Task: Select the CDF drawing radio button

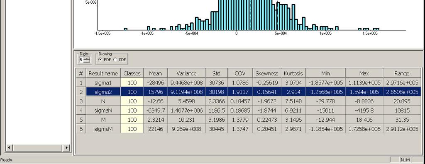Action: [115, 60]
